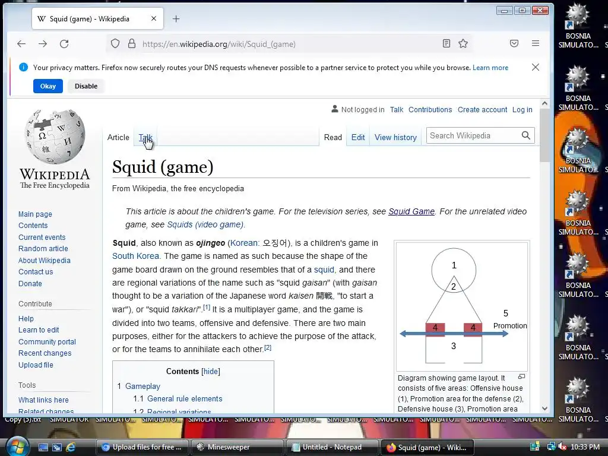The height and width of the screenshot is (456, 608).
Task: Open the tracking protection shield icon
Action: click(x=115, y=44)
